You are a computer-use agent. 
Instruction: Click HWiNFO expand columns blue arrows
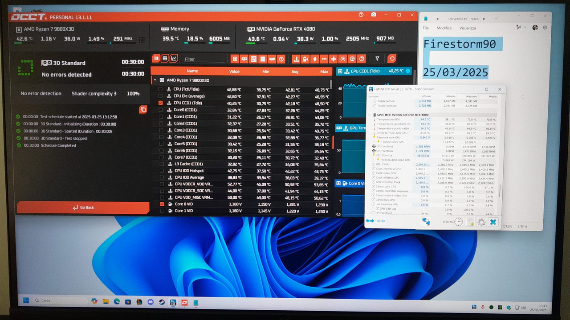pos(370,221)
